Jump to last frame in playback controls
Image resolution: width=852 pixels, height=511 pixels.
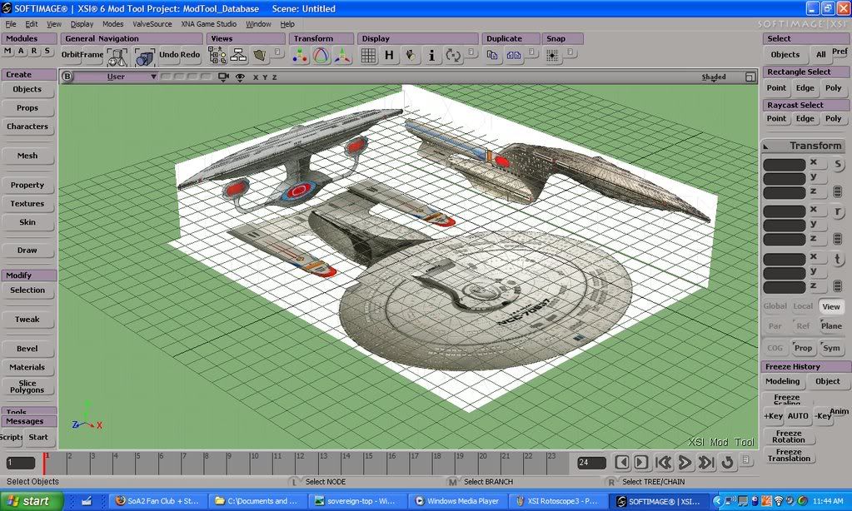click(705, 462)
